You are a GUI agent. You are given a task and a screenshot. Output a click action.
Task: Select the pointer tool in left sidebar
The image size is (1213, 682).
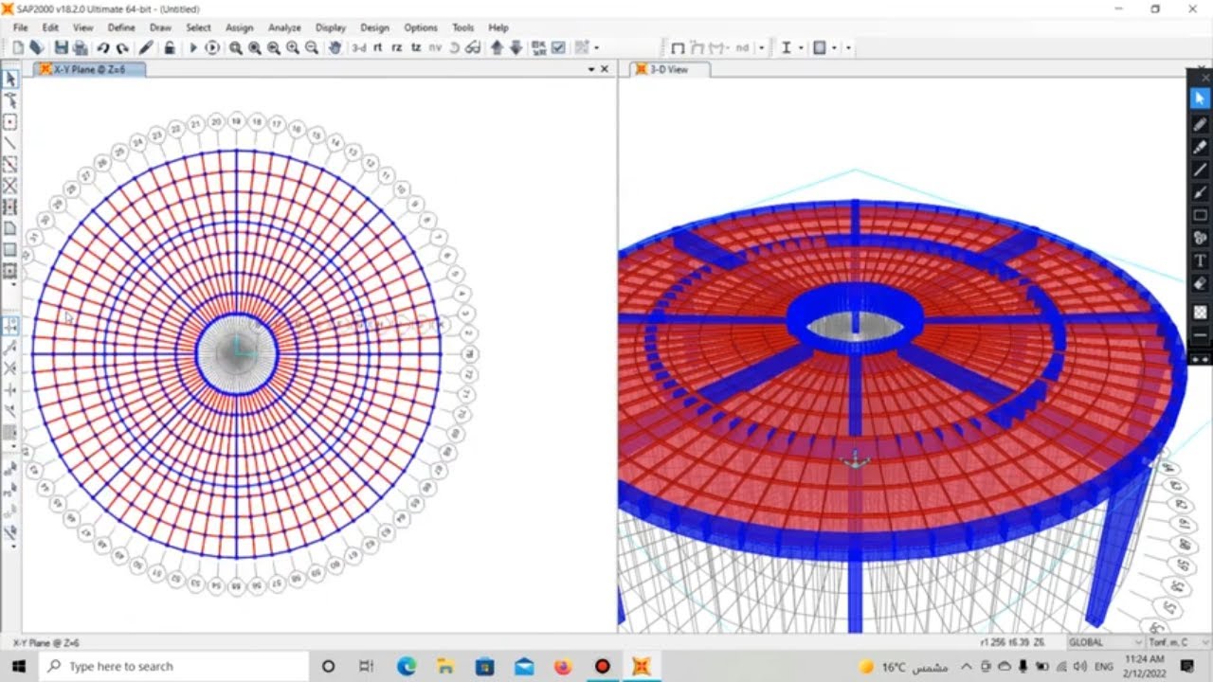tap(10, 80)
